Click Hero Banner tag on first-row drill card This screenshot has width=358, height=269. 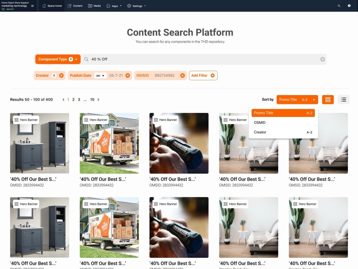[x=165, y=120]
